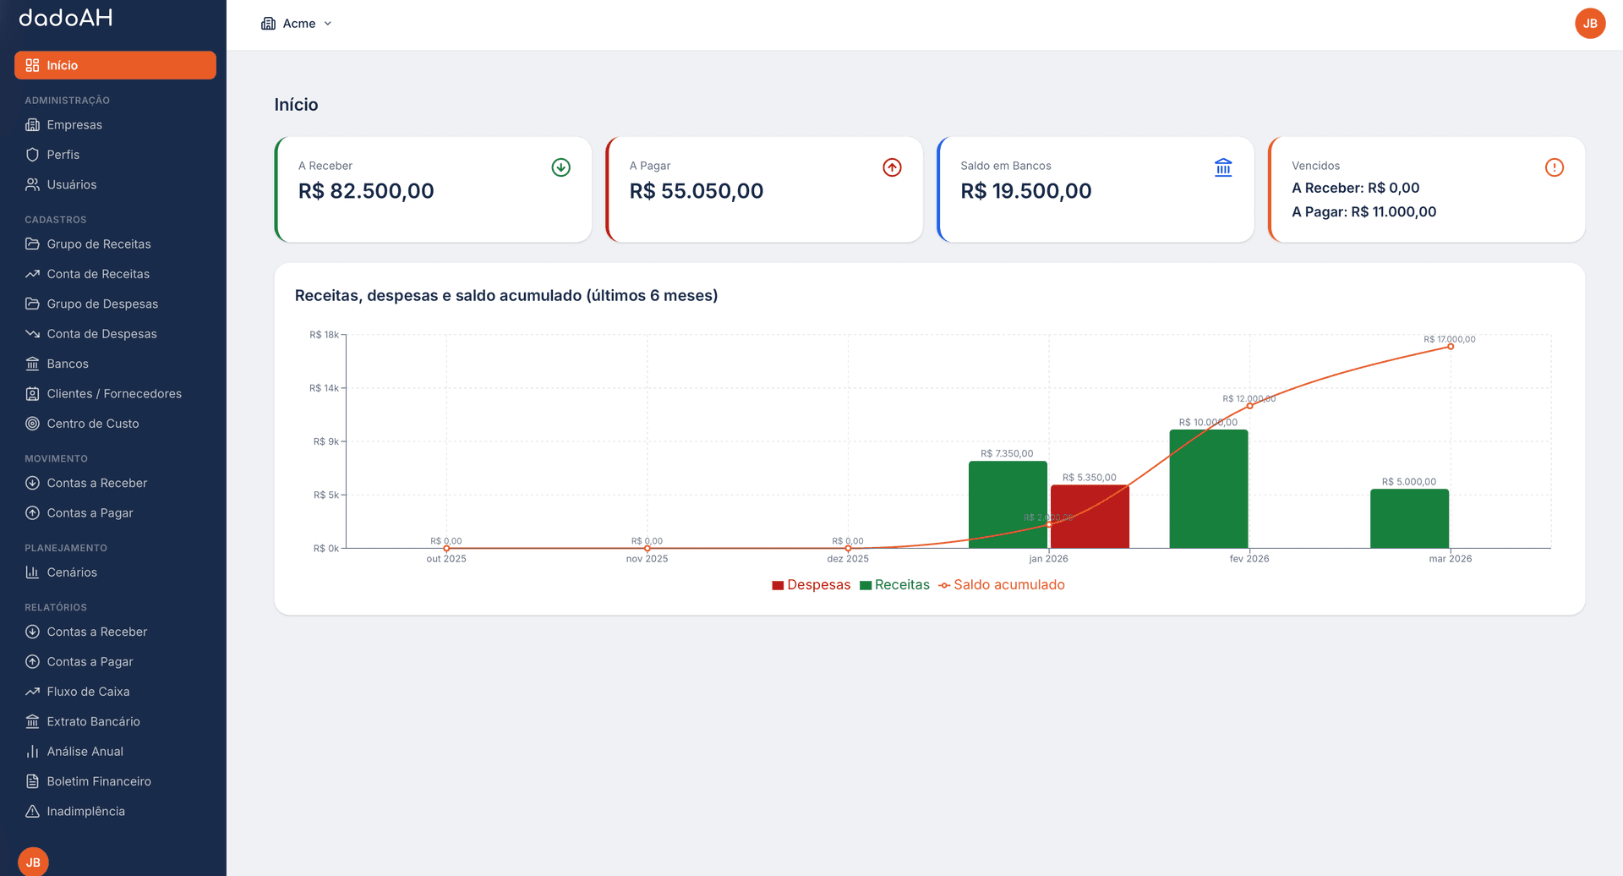Toggle Saldo acumulado line in legend
Viewport: 1623px width, 876px height.
click(x=1002, y=585)
